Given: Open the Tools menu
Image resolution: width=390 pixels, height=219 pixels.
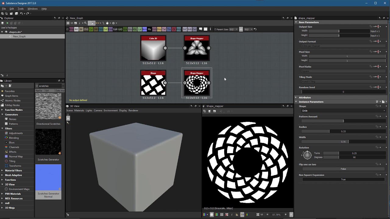Looking at the screenshot, I should tap(20, 9).
